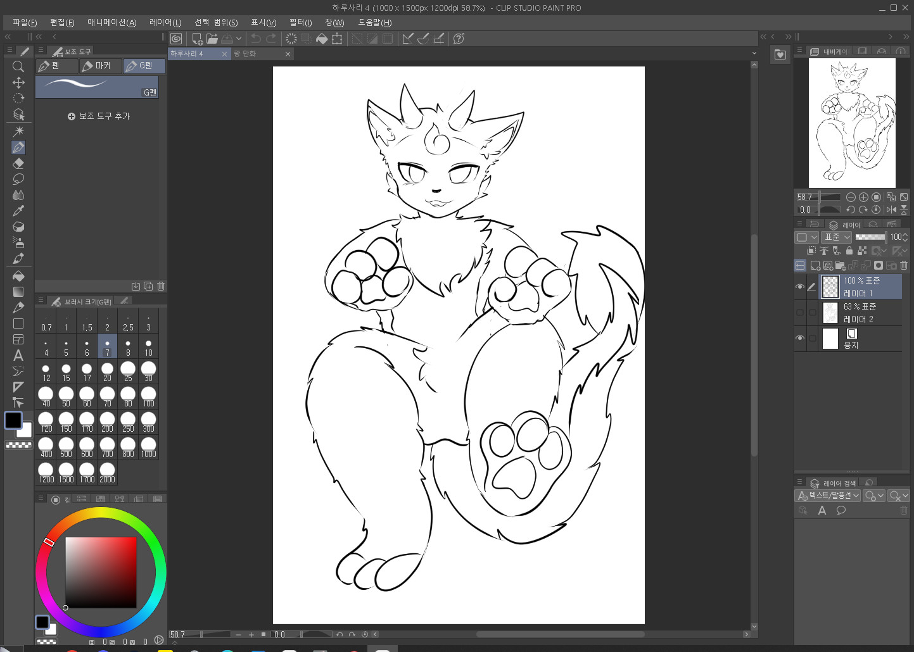914x652 pixels.
Task: Open layer color palette dropdown
Action: coord(806,237)
